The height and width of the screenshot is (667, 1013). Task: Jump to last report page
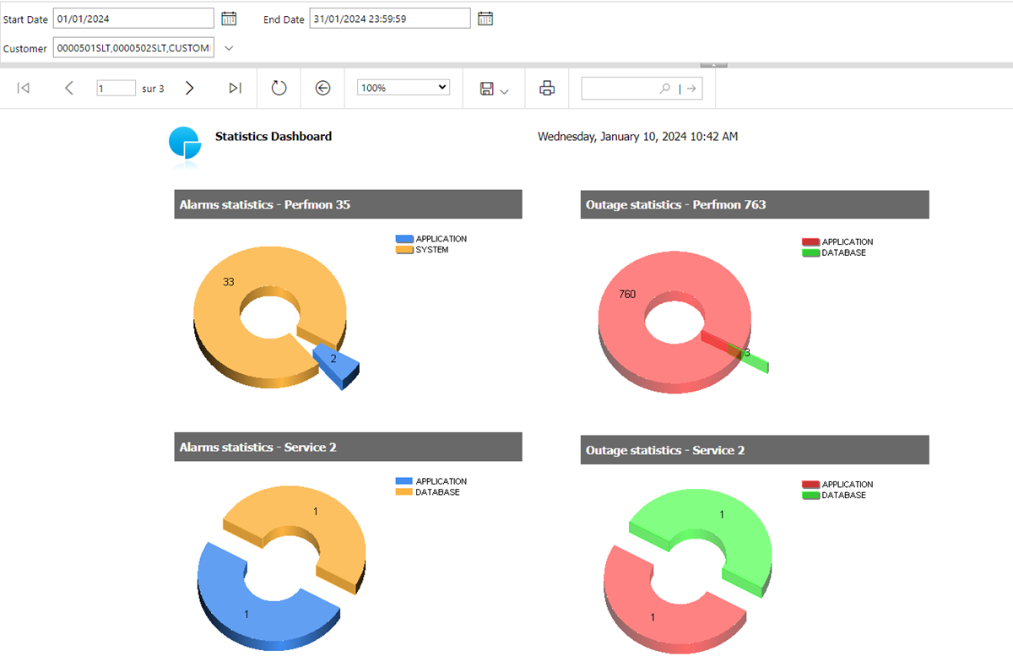[x=236, y=88]
